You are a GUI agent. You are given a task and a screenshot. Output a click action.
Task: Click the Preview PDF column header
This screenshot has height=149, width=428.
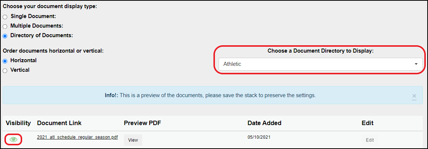pyautogui.click(x=143, y=123)
